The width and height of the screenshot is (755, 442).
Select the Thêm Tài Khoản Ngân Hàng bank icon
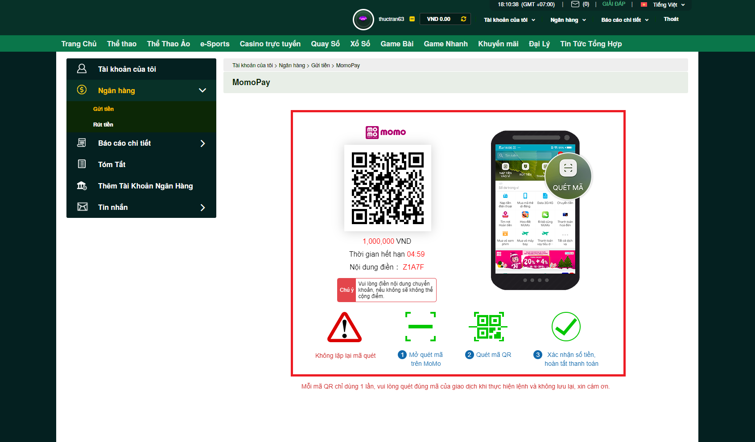(x=82, y=186)
